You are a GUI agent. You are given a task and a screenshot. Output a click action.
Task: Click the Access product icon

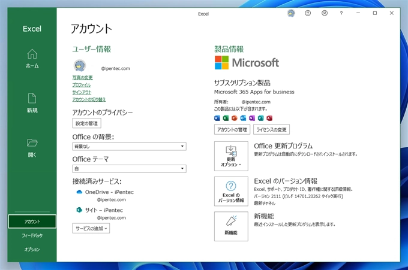click(269, 118)
